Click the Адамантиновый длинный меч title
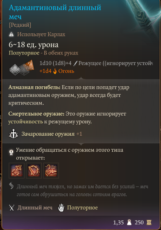 point(55,12)
